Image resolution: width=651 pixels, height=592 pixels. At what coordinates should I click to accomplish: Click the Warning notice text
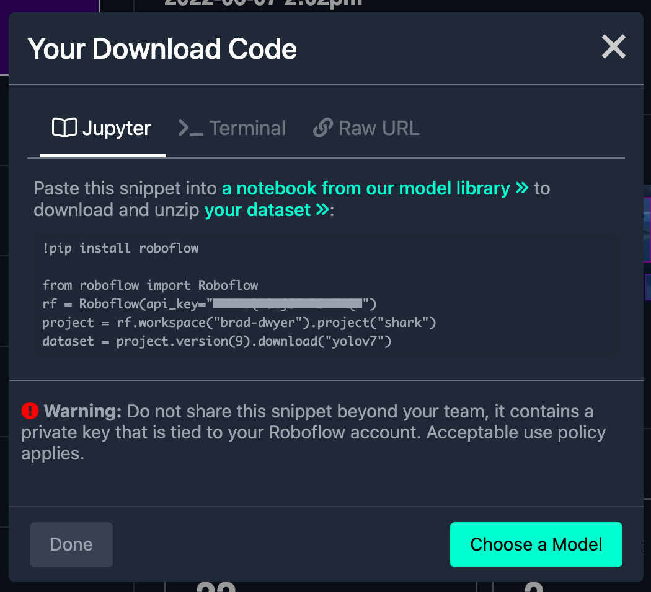pos(310,432)
